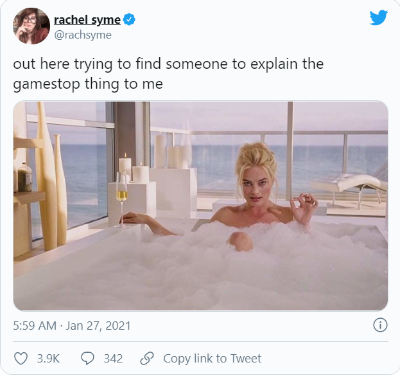Open the info circle icon
The image size is (400, 376).
coord(379,325)
